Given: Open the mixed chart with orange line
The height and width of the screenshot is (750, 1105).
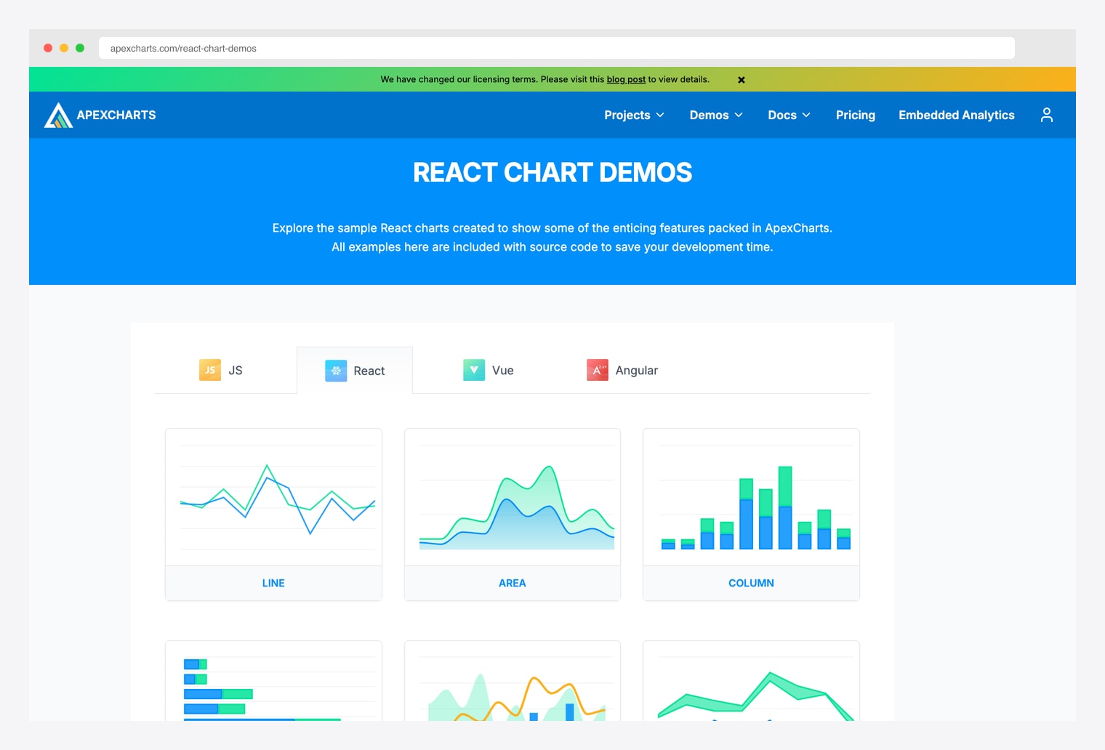Looking at the screenshot, I should [x=513, y=681].
